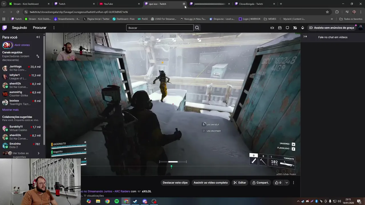Expand Mostrar mais followed channels

pyautogui.click(x=10, y=110)
